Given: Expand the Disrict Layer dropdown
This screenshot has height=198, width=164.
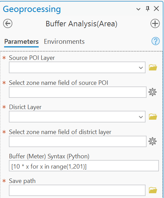Looking at the screenshot, I should click(141, 117).
